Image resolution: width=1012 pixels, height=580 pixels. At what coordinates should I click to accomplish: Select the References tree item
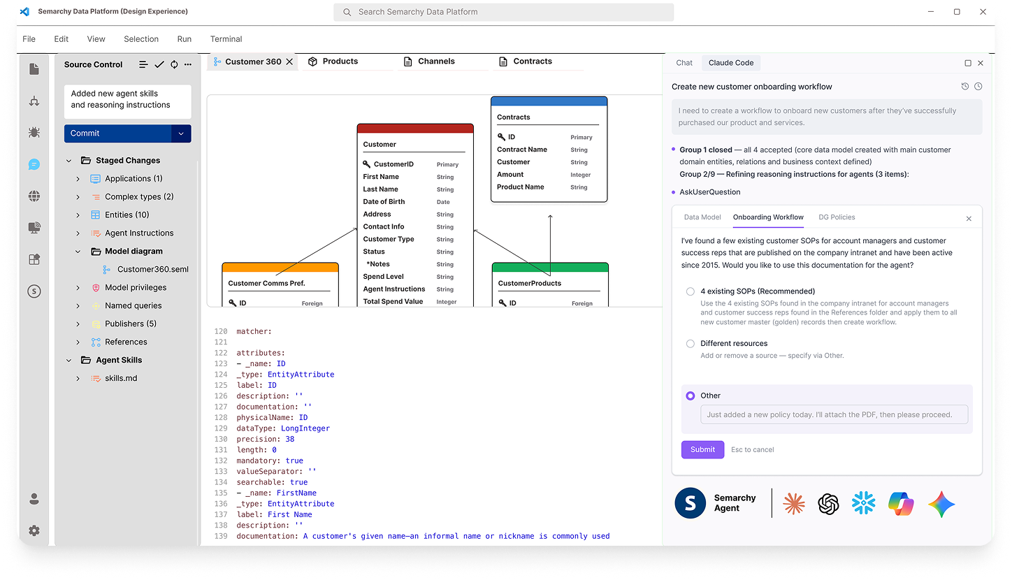coord(126,342)
